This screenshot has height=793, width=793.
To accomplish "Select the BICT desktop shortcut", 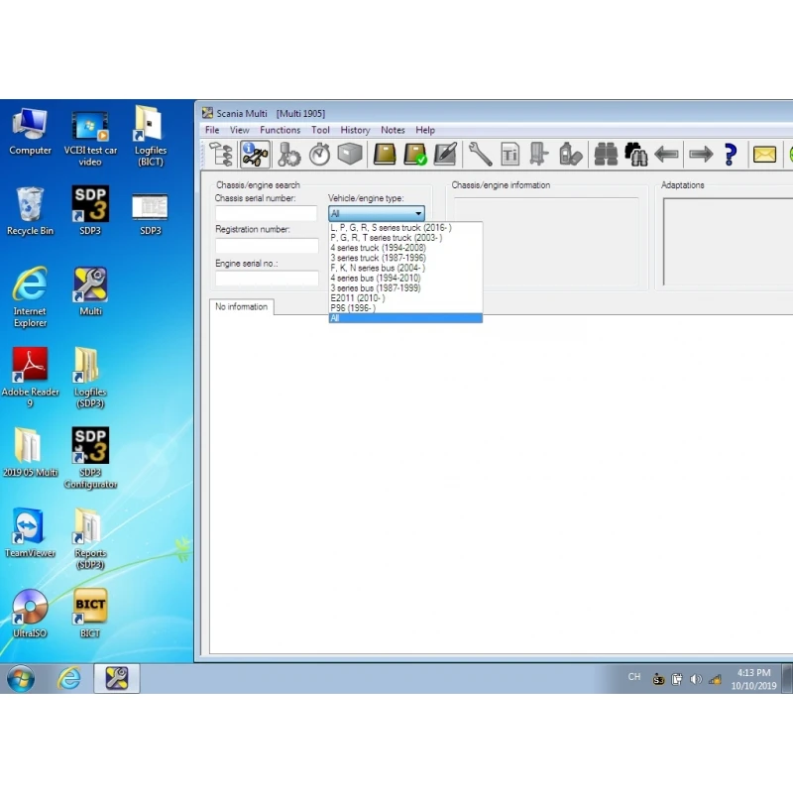I will [90, 614].
